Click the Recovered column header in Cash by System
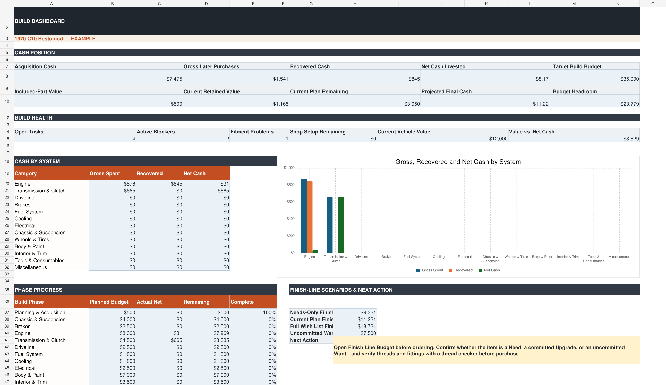The width and height of the screenshot is (666, 385). 159,173
